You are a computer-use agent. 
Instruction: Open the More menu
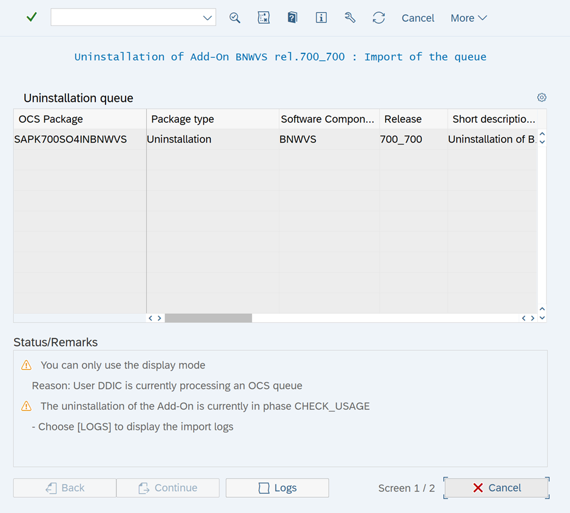pyautogui.click(x=468, y=18)
